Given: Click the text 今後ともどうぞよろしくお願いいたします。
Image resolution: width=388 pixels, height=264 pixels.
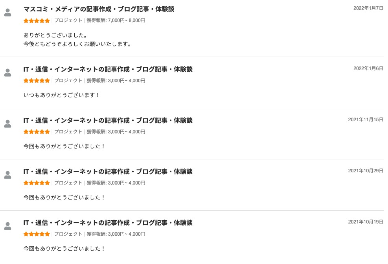Looking at the screenshot, I should click(77, 44).
